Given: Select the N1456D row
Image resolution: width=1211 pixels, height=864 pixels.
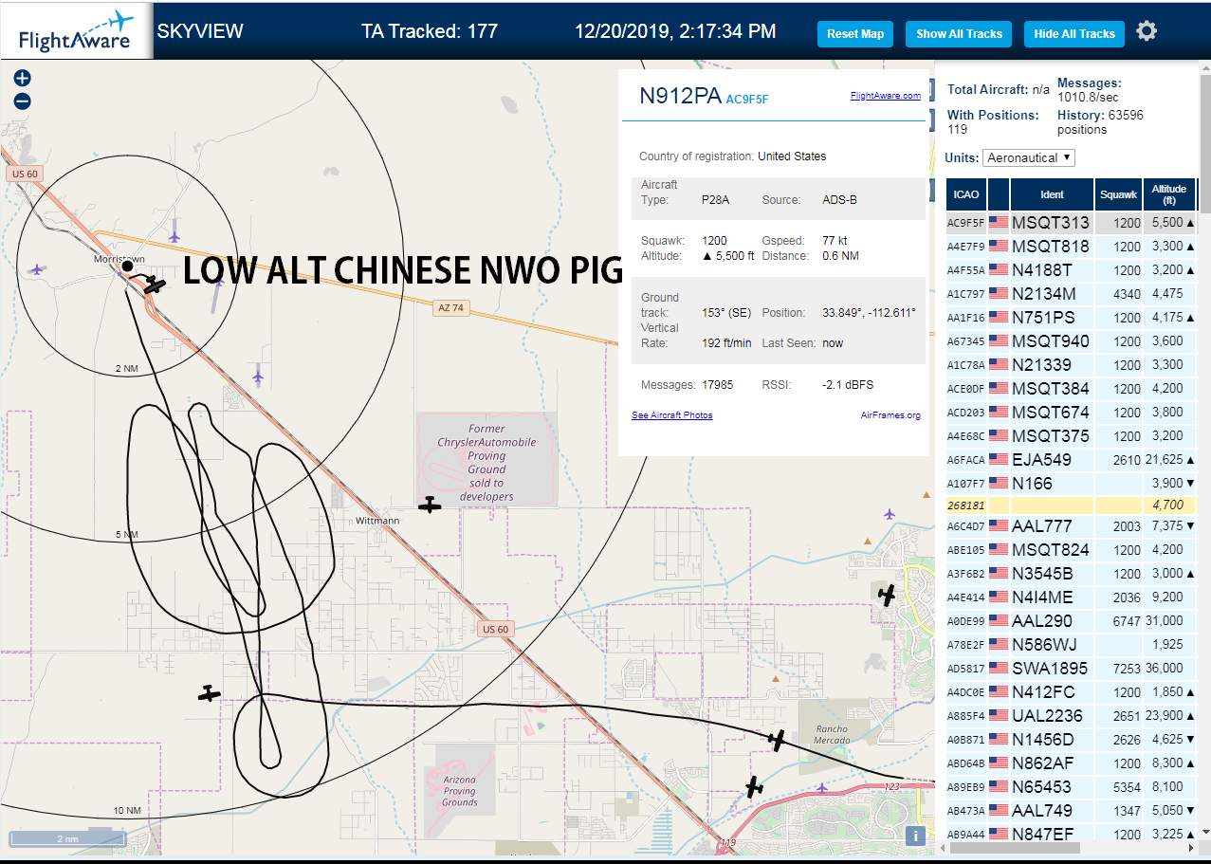Looking at the screenshot, I should [x=1072, y=740].
